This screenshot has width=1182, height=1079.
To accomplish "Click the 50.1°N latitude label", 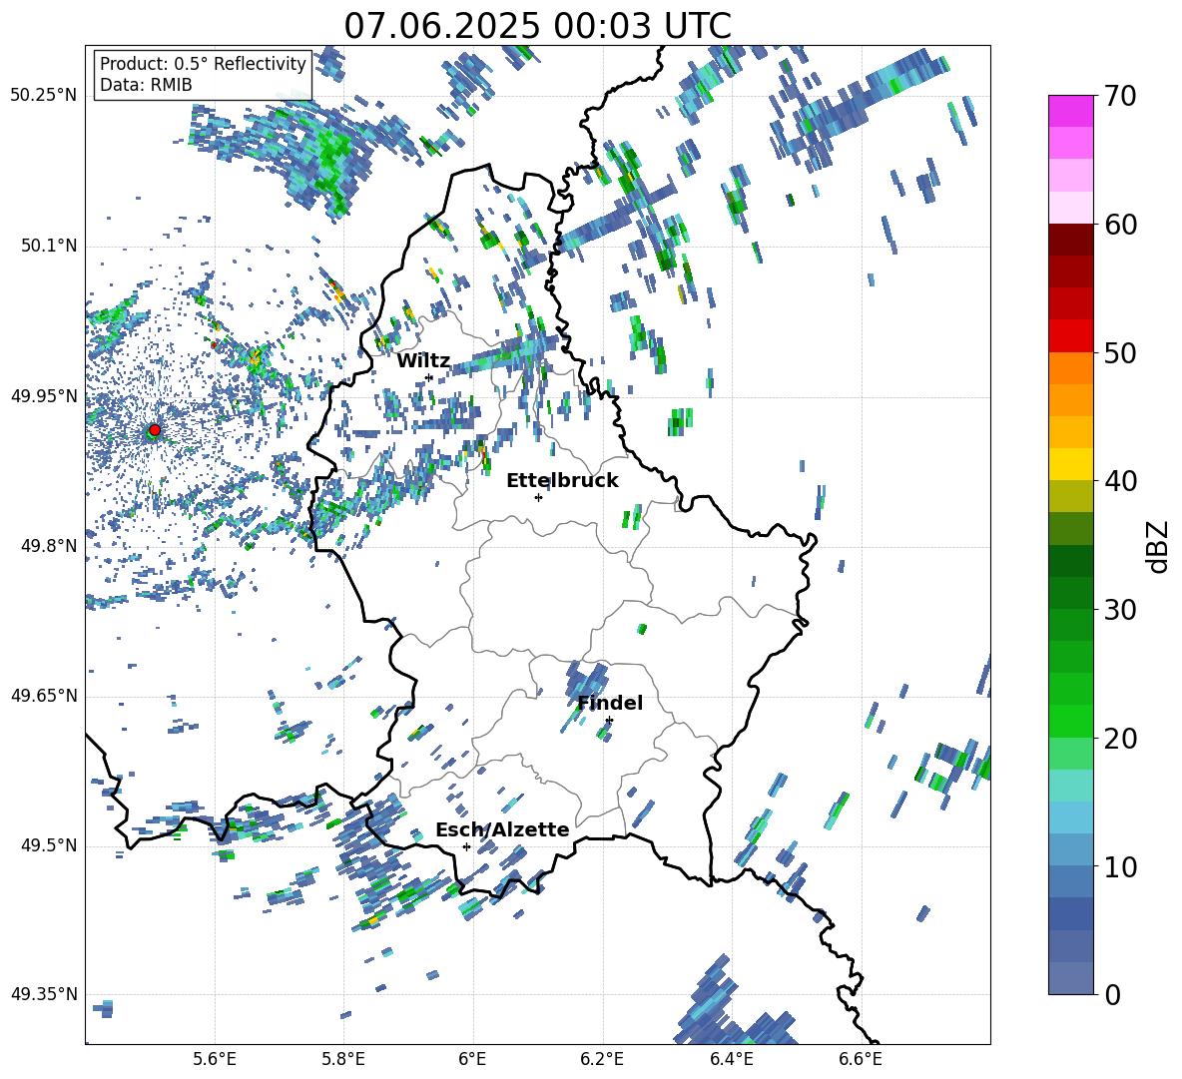I will (48, 247).
